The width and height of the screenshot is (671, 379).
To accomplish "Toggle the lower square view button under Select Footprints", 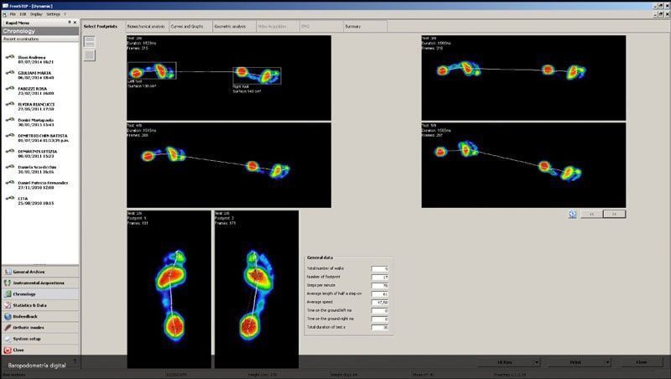I will [89, 55].
